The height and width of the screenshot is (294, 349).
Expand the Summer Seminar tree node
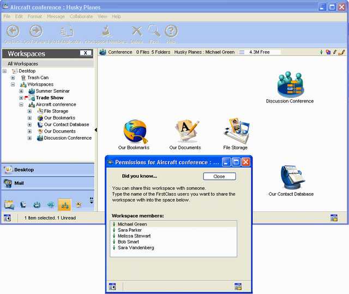tap(21, 91)
